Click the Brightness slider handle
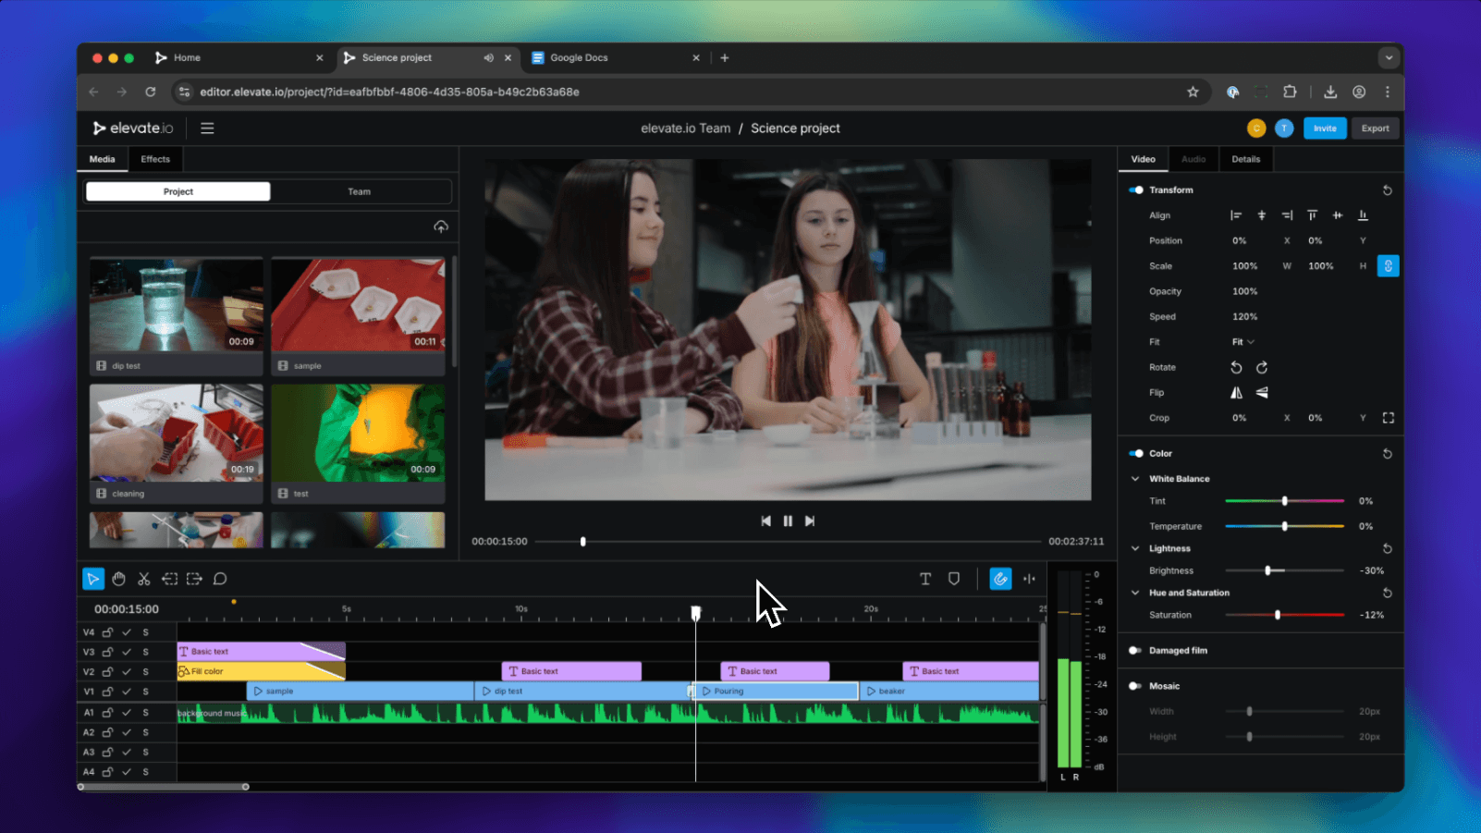The height and width of the screenshot is (833, 1481). [x=1268, y=570]
